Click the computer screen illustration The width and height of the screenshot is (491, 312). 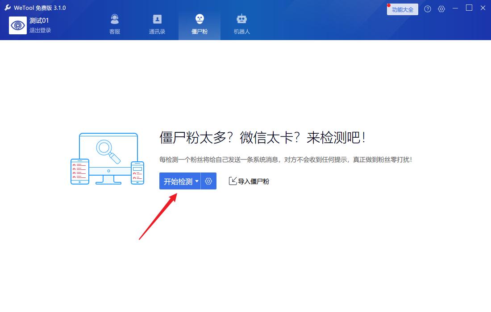(x=108, y=152)
